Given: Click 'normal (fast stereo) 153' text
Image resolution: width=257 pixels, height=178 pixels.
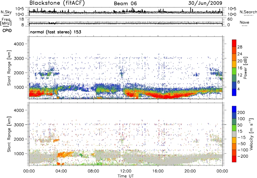Looking at the screenshot, I should 56,32.
